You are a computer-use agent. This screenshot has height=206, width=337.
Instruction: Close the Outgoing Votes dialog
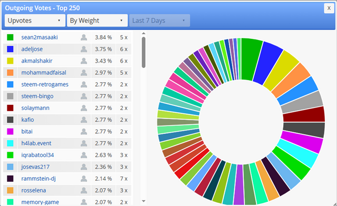[x=329, y=8]
